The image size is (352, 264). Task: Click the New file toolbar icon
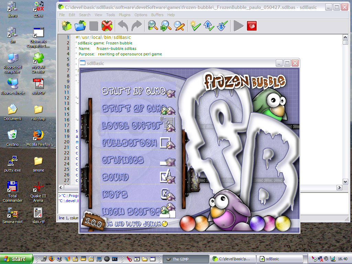tap(66, 26)
